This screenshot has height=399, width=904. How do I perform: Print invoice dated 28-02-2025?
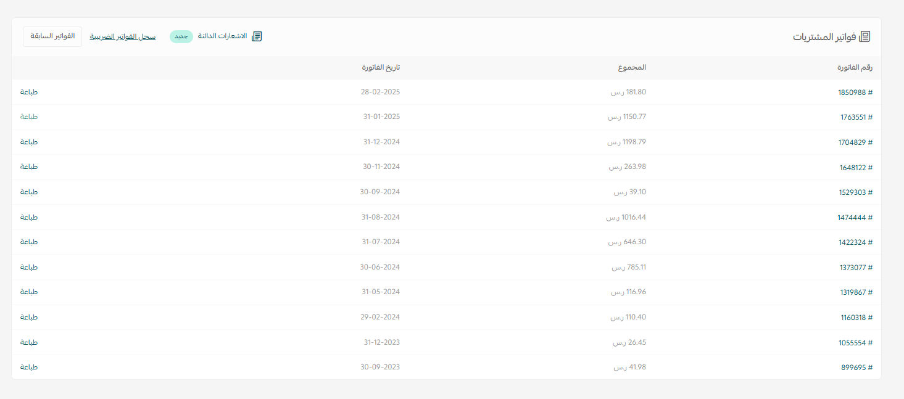pos(29,92)
